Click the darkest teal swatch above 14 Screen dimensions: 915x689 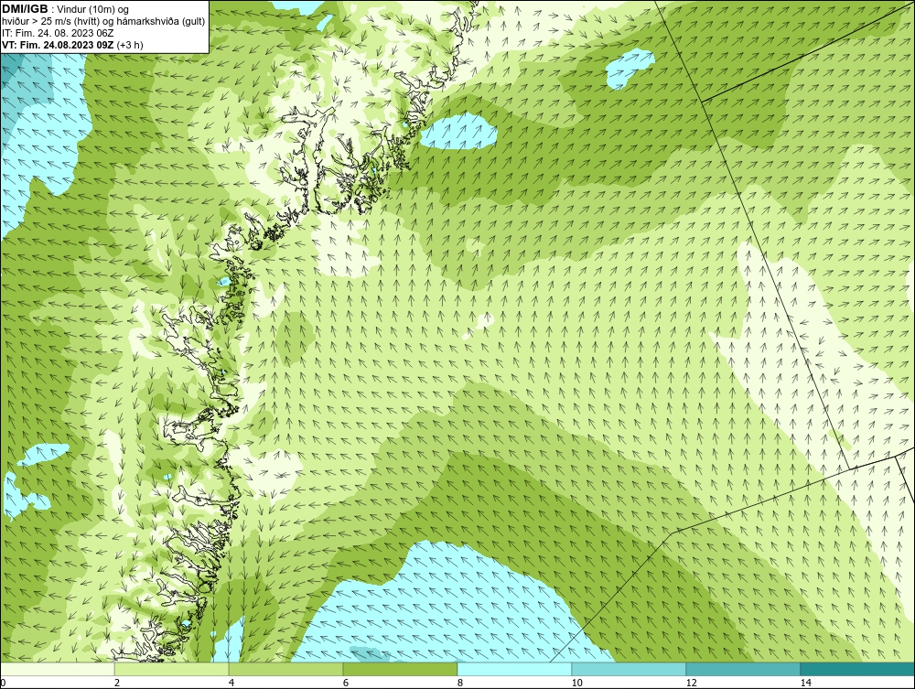click(858, 669)
